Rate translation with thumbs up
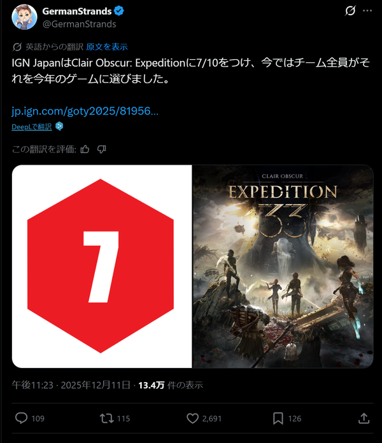This screenshot has width=382, height=443. [85, 149]
